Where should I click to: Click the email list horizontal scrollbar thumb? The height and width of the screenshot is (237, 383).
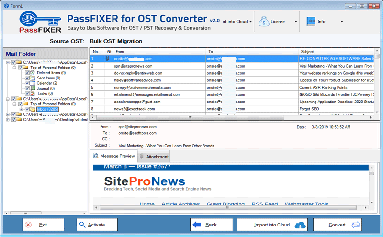tap(190, 117)
